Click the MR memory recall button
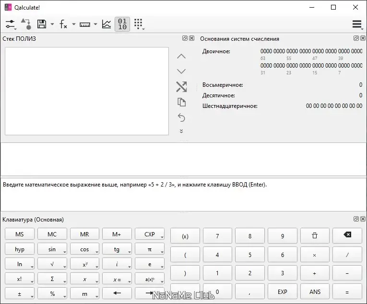Screen dimensions: 367x304 (x=84, y=234)
